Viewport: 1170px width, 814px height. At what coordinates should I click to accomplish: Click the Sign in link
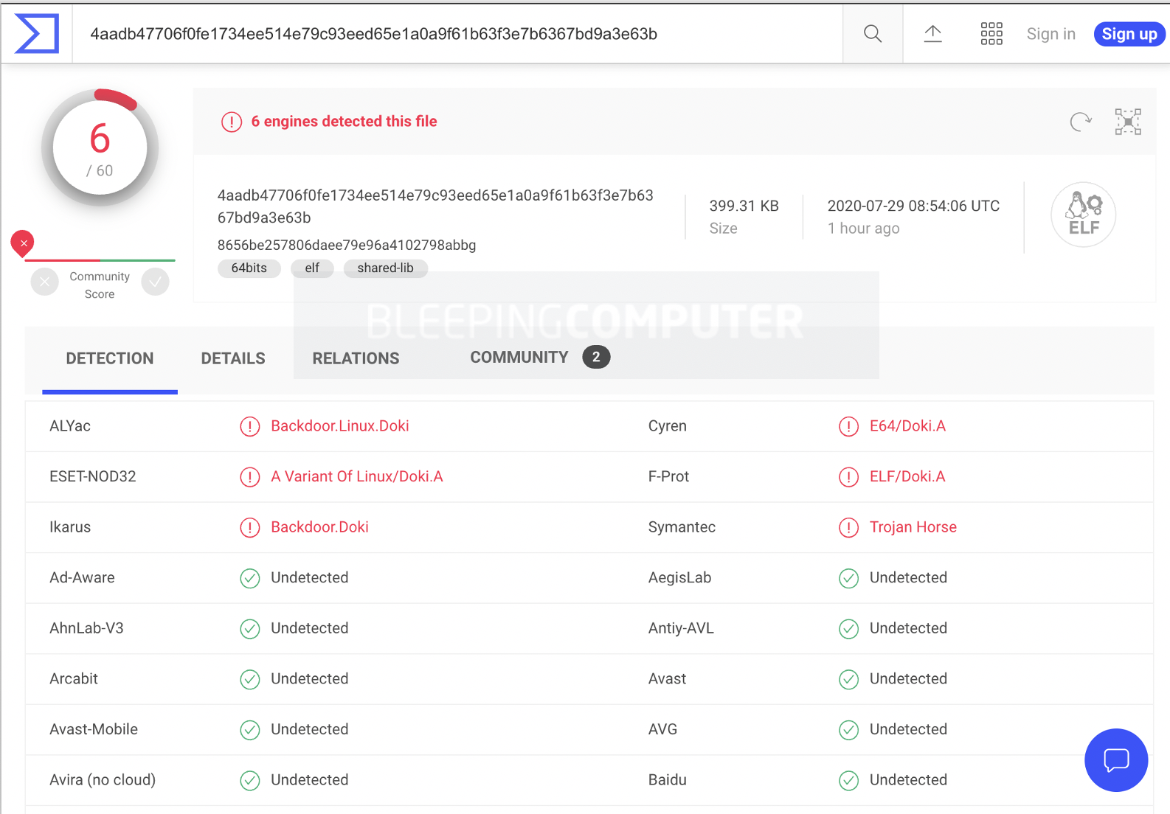tap(1050, 34)
